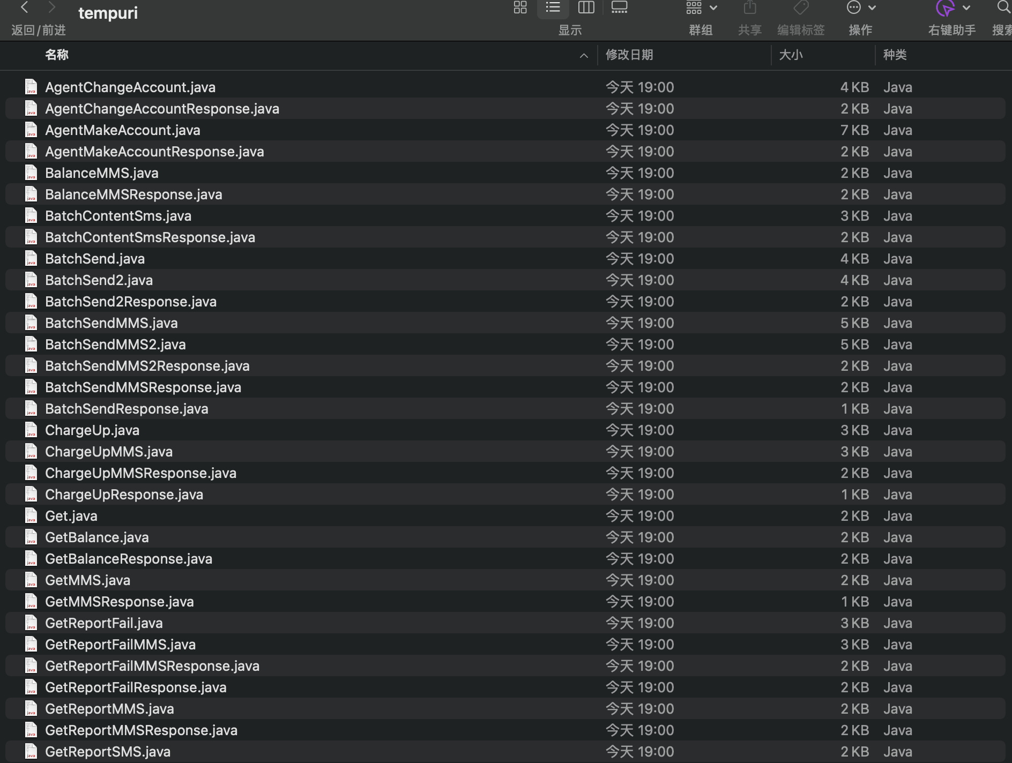Go forward with the forward arrow
This screenshot has height=763, width=1012.
[x=51, y=8]
